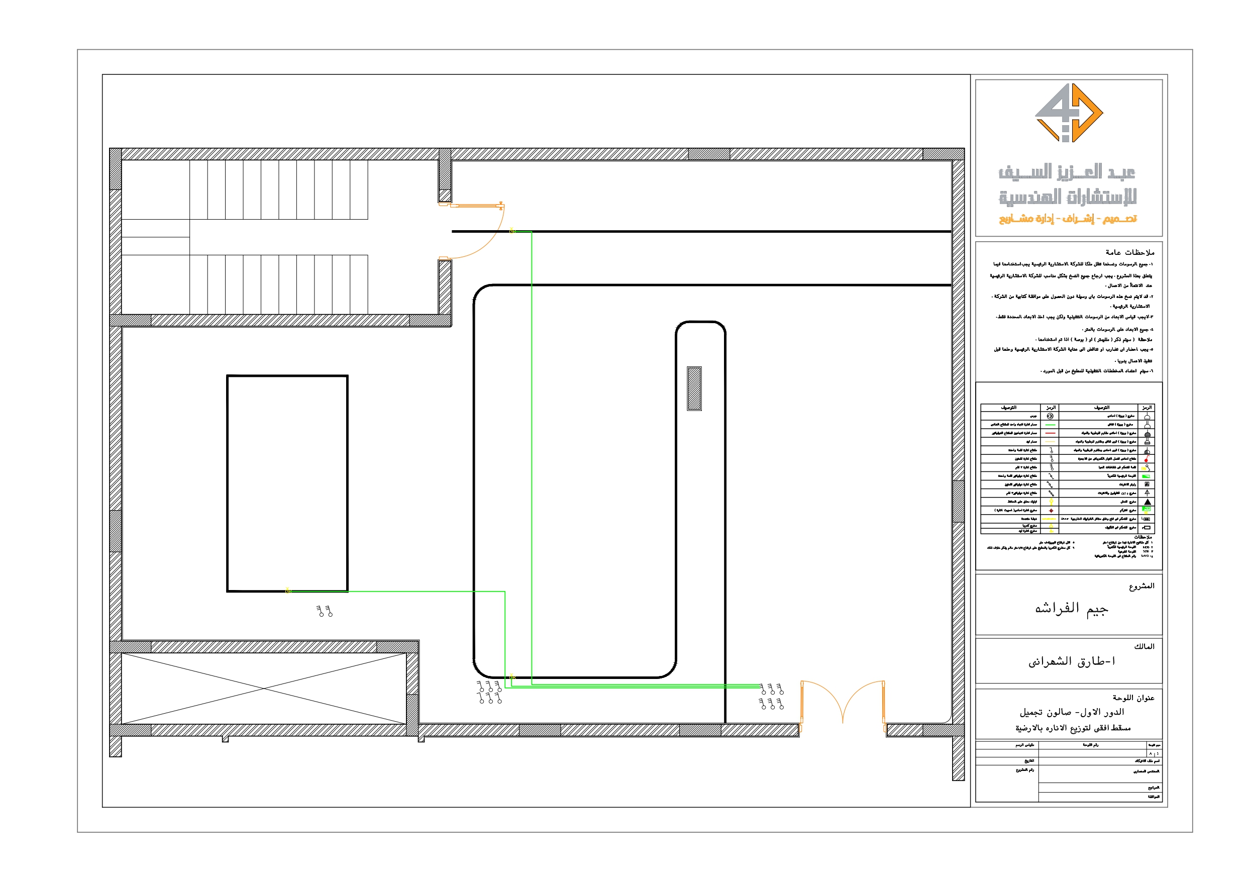Screen dimensions: 1247x882
Task: Click the 4D company logo emblem
Action: 1068,113
